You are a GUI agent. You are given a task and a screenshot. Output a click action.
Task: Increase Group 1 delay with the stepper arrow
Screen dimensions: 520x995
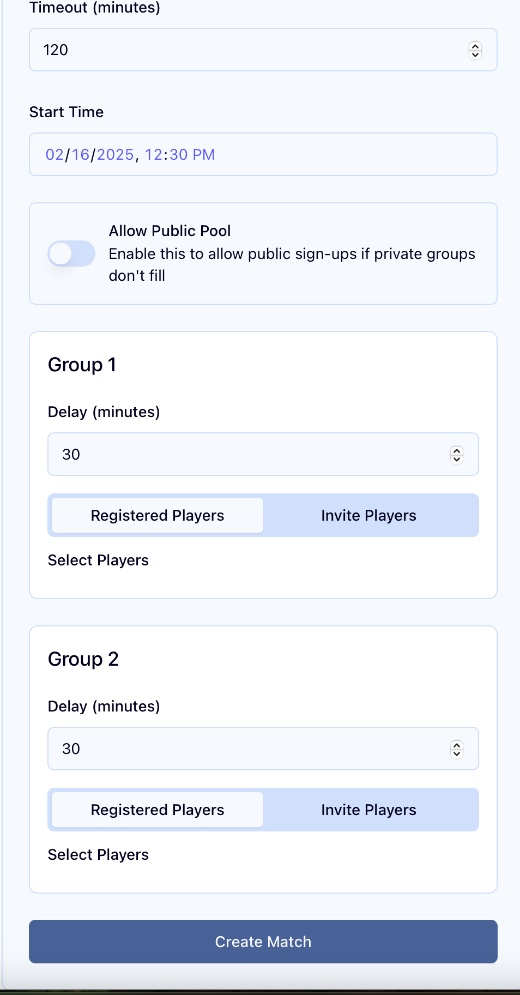[x=457, y=450]
